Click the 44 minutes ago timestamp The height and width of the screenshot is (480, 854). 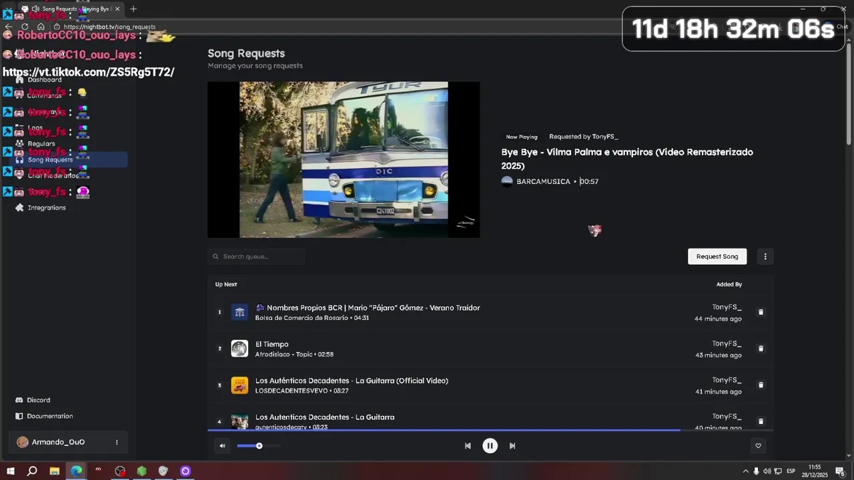click(x=718, y=319)
